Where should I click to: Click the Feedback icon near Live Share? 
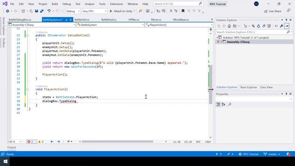tap(289, 11)
